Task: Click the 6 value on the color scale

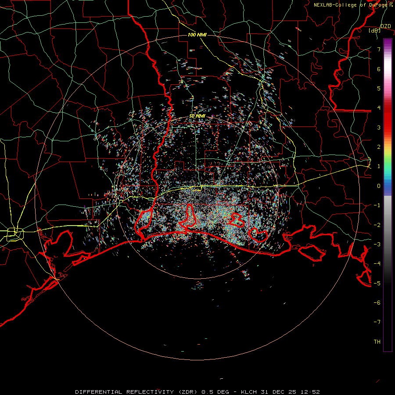Action: click(379, 69)
